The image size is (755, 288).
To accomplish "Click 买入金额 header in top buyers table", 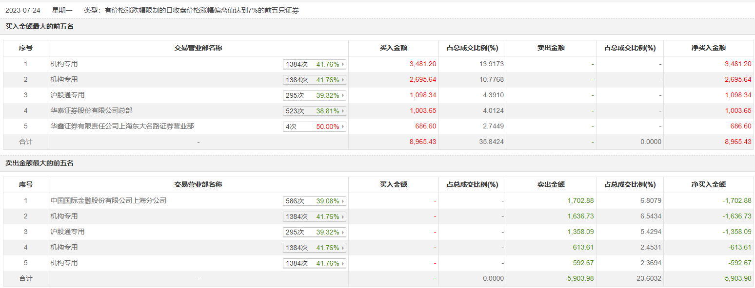I will pyautogui.click(x=393, y=48).
